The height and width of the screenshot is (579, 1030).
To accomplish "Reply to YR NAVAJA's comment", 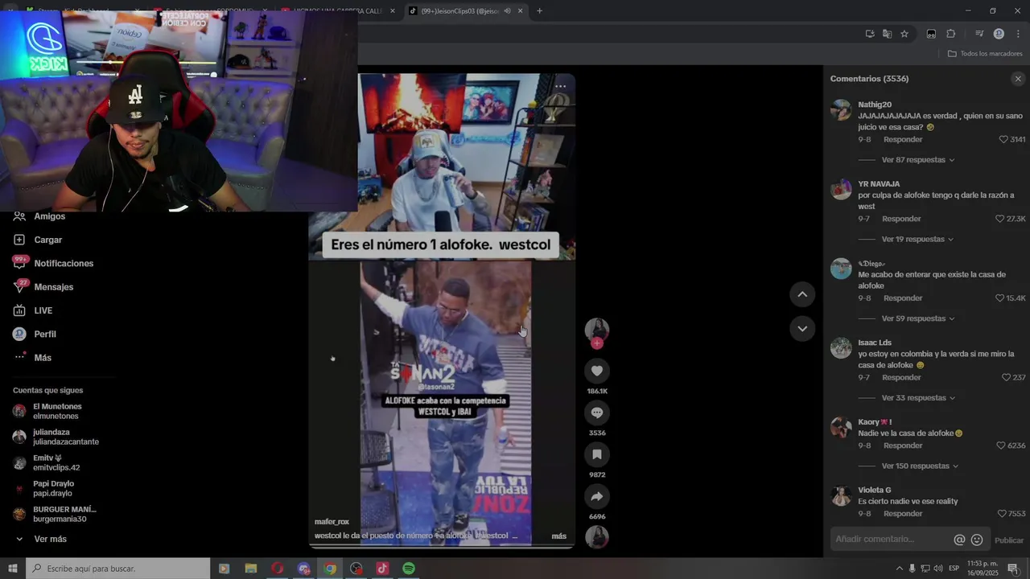I will click(x=901, y=219).
